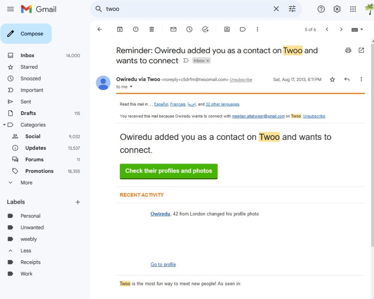Remove the Inbox label from this email

pyautogui.click(x=208, y=61)
